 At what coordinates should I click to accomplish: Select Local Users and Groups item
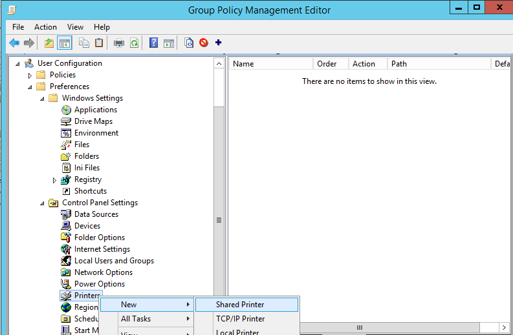(x=114, y=261)
